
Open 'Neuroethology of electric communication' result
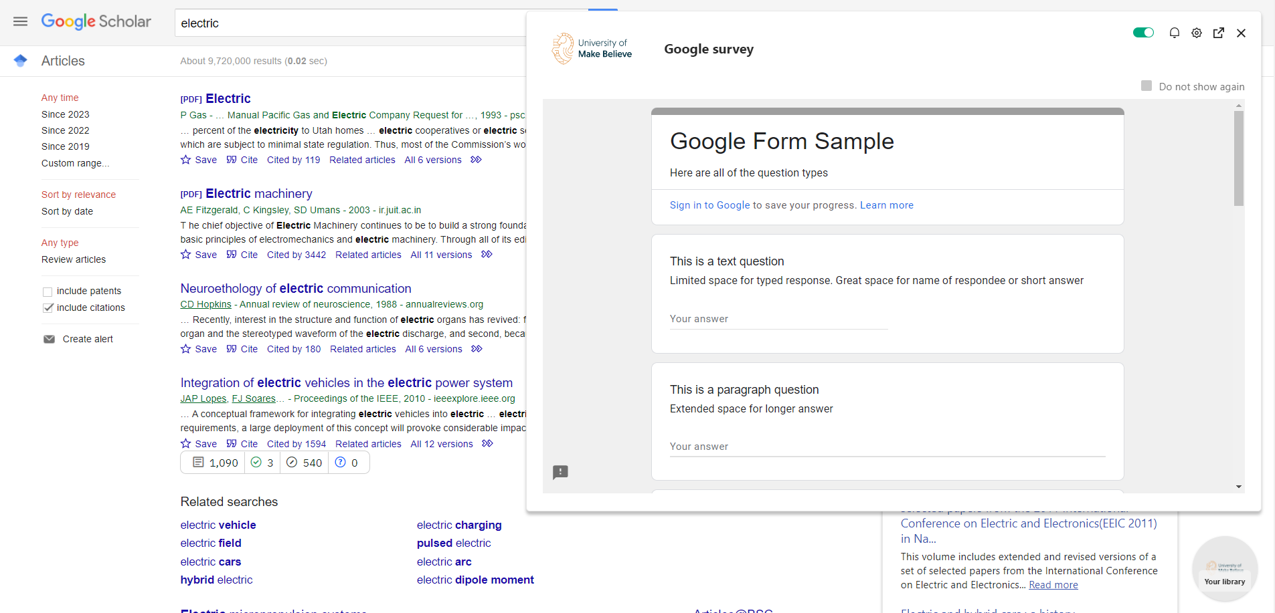click(x=296, y=288)
